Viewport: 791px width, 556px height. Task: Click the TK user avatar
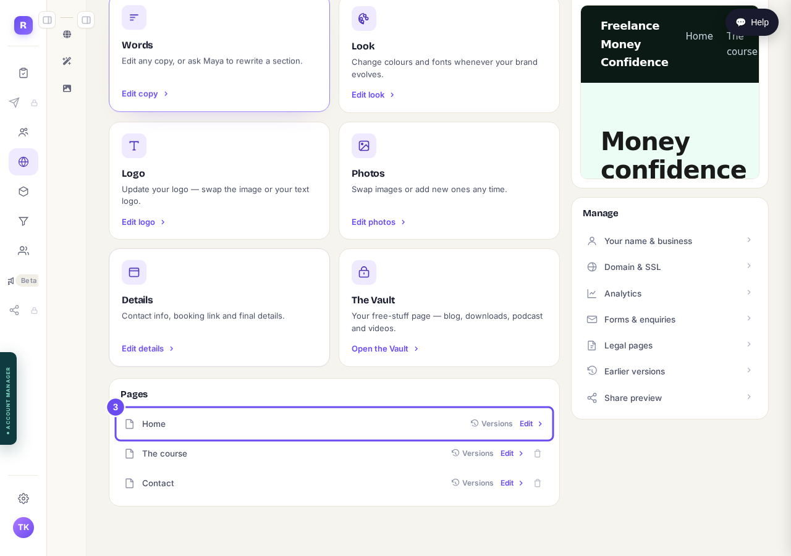click(x=23, y=528)
